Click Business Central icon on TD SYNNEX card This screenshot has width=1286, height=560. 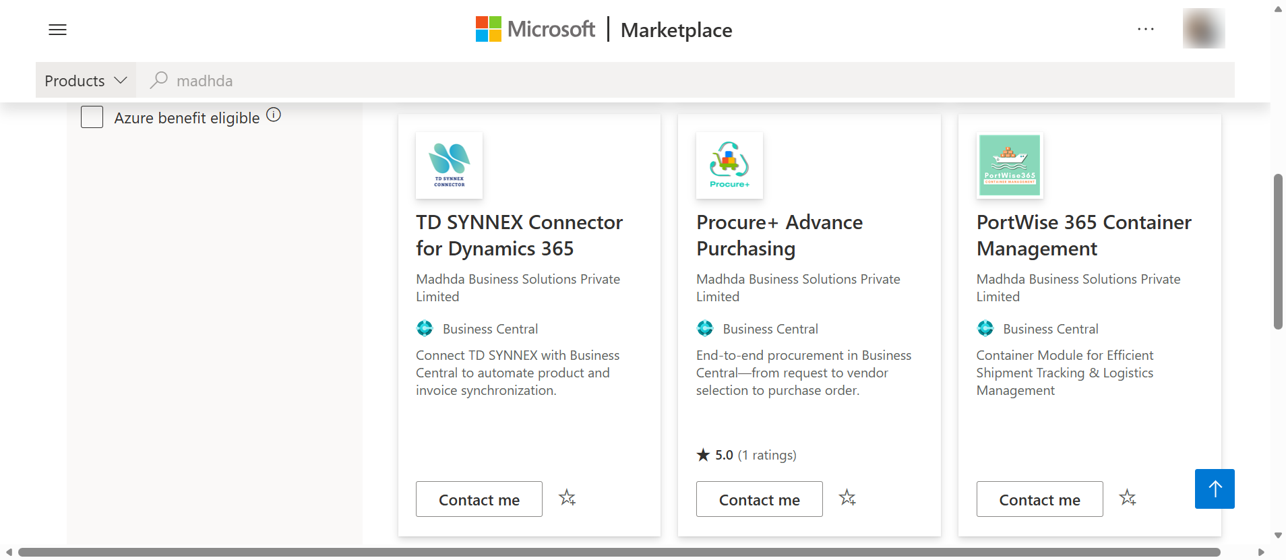[425, 328]
